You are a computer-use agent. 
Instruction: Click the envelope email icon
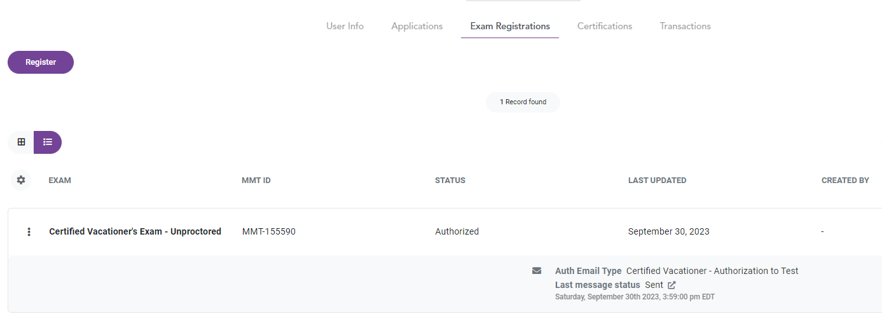coord(537,271)
